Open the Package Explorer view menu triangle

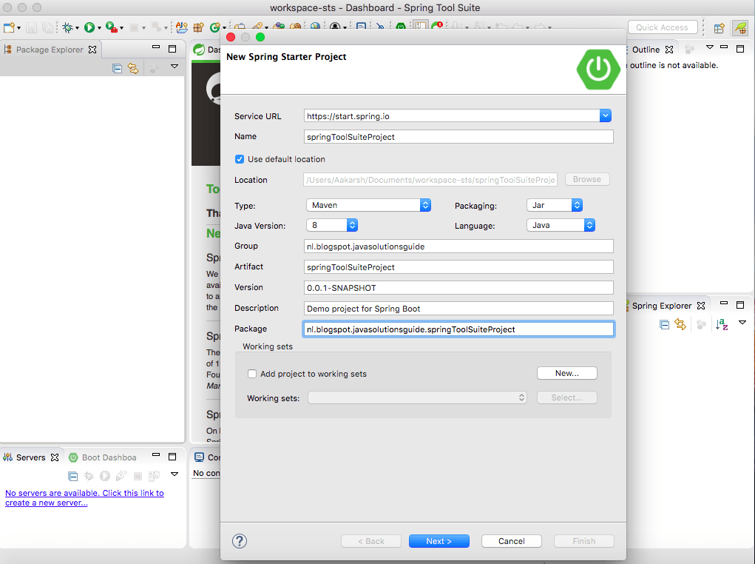point(175,67)
